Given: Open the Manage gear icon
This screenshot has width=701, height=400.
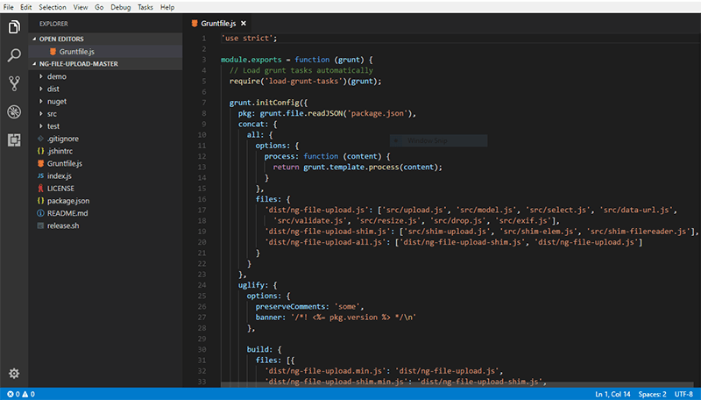Looking at the screenshot, I should (14, 373).
